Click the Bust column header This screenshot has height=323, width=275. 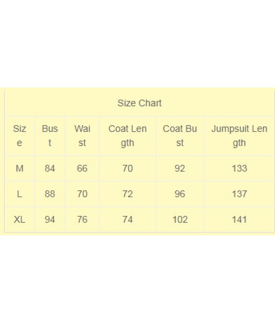49,136
